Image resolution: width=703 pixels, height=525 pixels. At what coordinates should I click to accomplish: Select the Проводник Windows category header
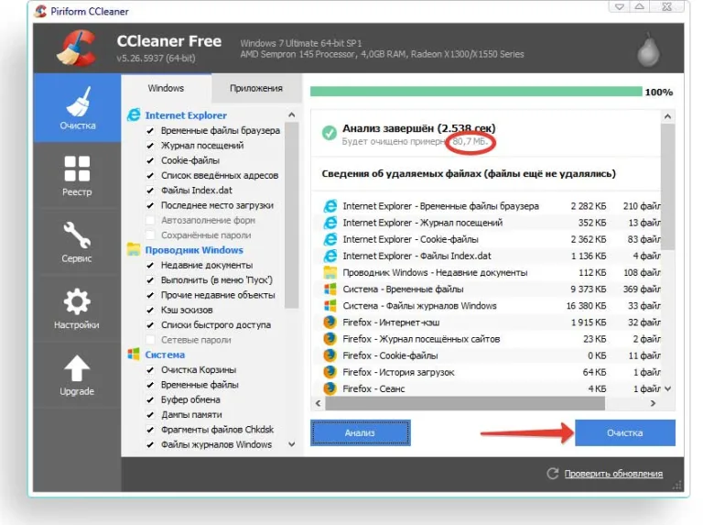tap(194, 250)
